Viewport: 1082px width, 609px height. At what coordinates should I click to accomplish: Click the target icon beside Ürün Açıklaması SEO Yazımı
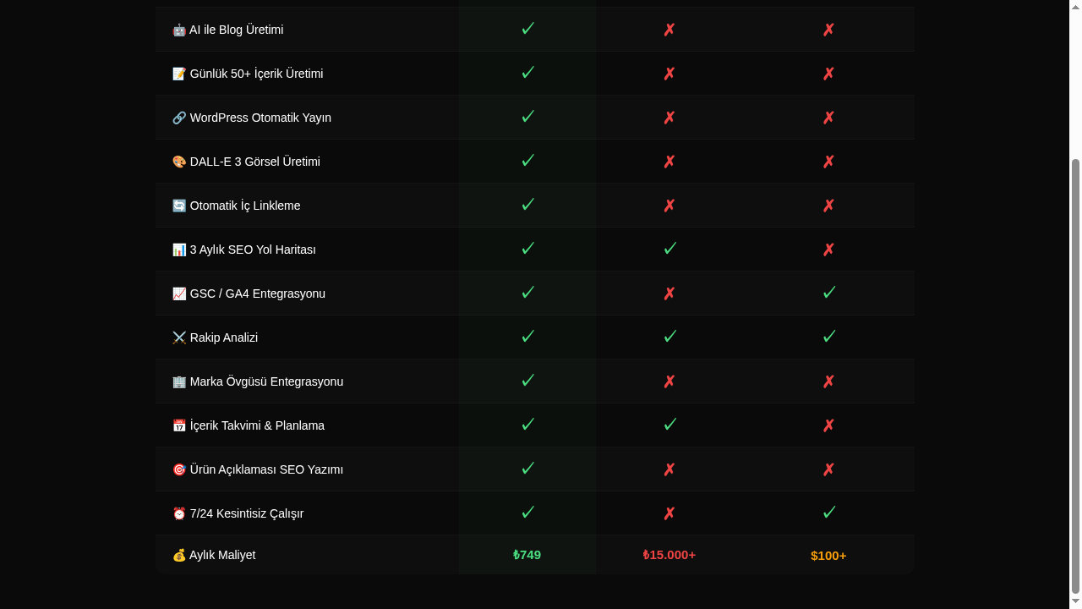click(x=179, y=469)
